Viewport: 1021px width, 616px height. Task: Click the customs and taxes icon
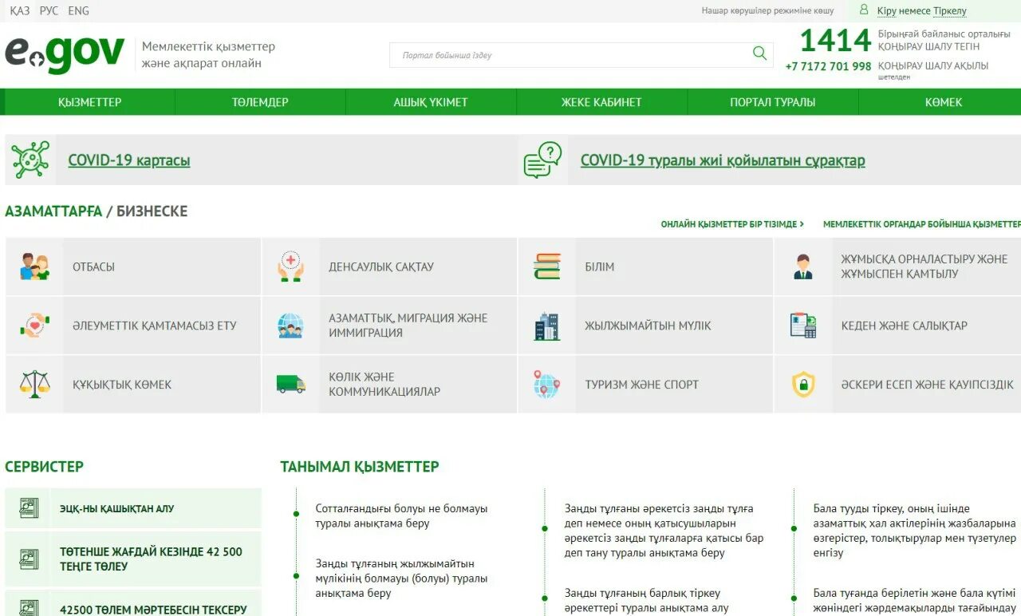pos(803,326)
